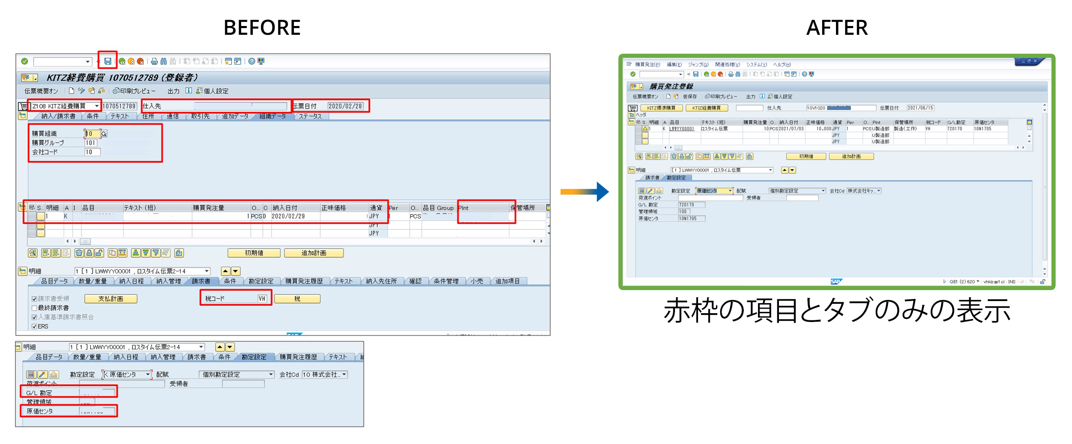Click the 税コード input field showing VH
Viewport: 1072px width, 444px height.
click(x=262, y=299)
